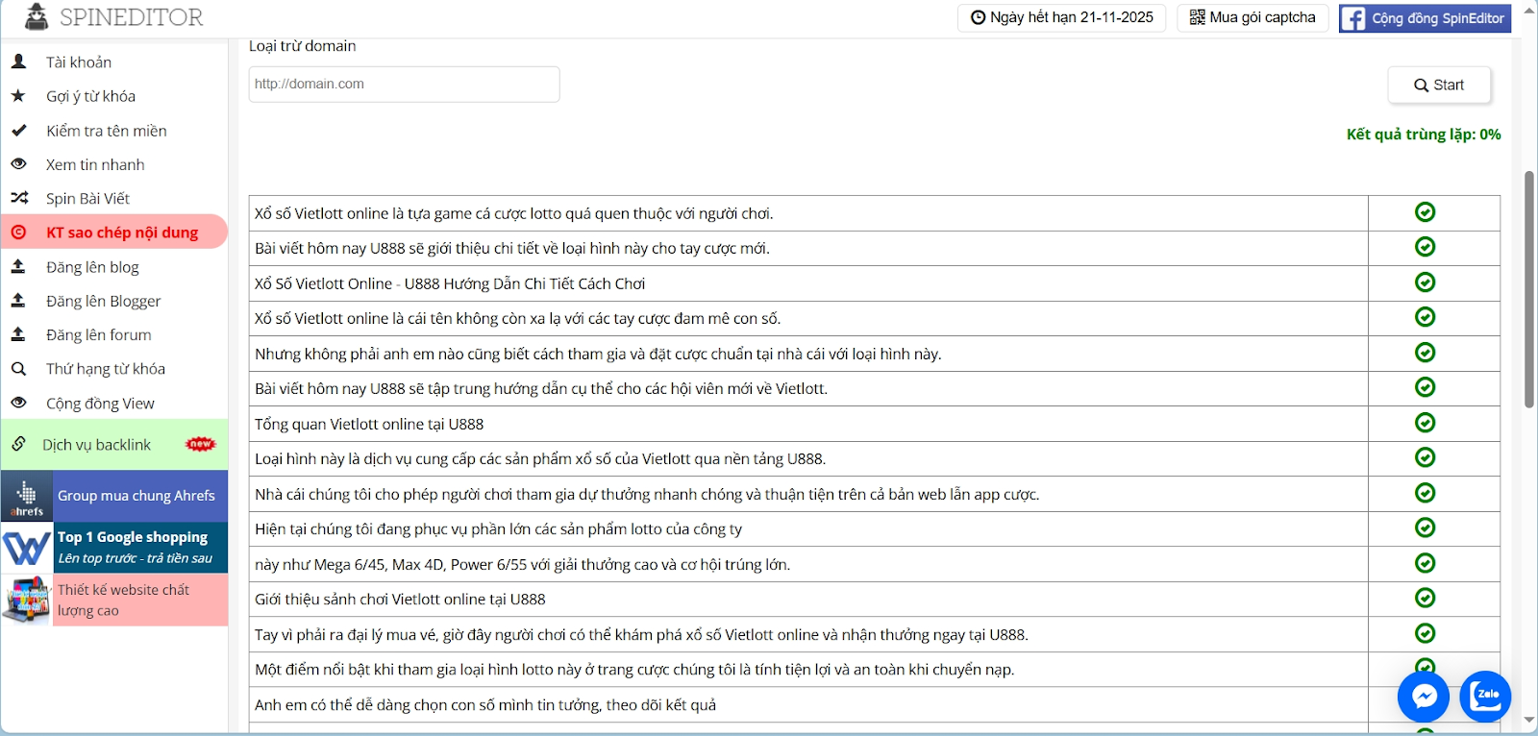
Task: Open Cộng đồng SpinEditor Facebook link
Action: (1425, 18)
